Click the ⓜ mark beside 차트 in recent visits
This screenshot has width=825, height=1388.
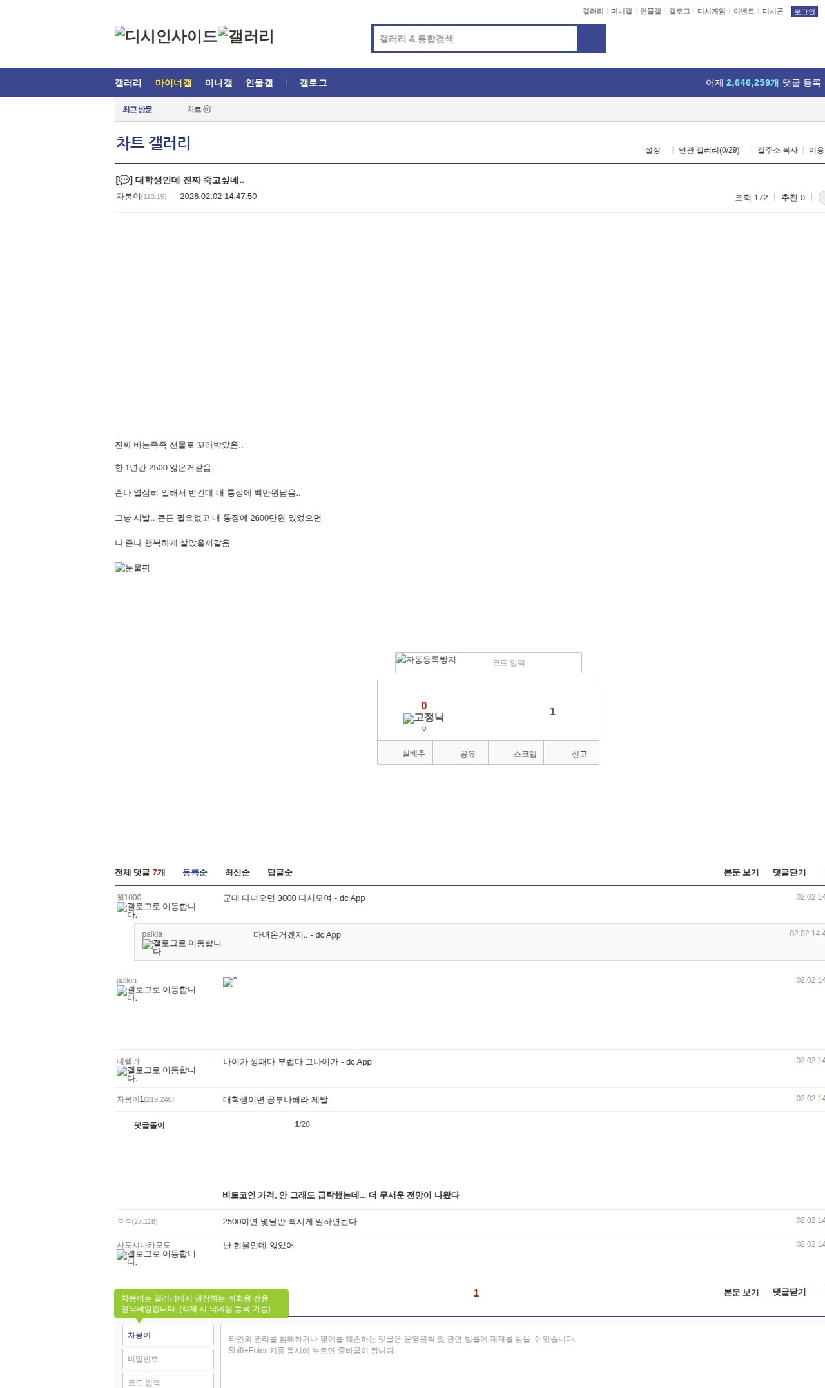tap(208, 110)
